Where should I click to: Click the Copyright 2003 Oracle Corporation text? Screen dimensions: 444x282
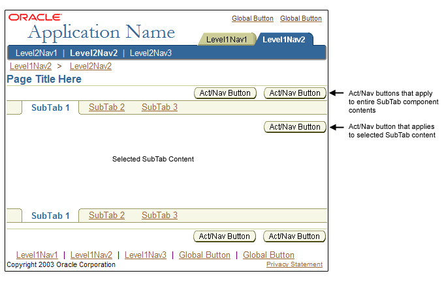[61, 264]
